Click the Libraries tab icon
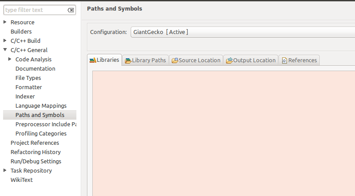355x196 pixels. click(93, 60)
